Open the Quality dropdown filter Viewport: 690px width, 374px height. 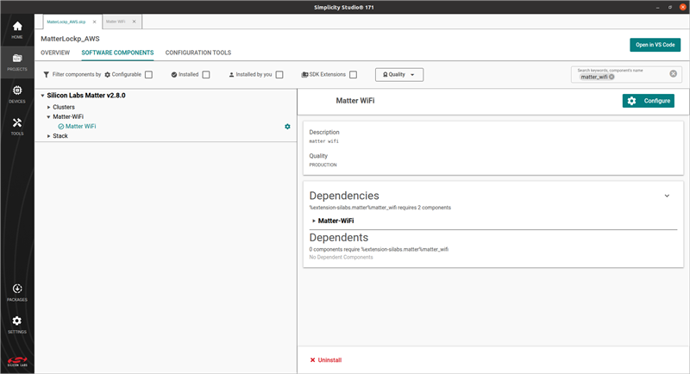pos(399,75)
